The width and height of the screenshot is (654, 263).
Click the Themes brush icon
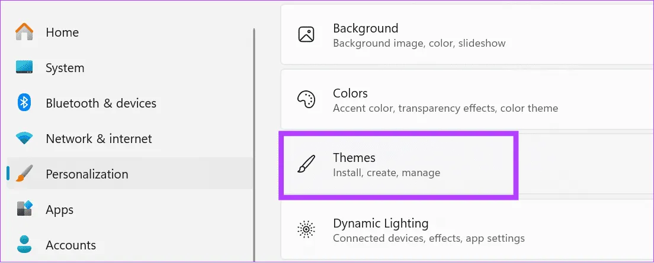[306, 165]
